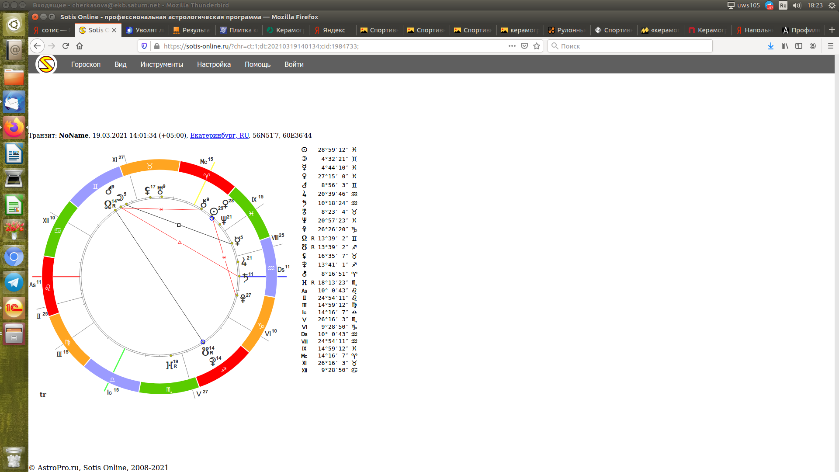Click the Sotis Online logo icon

[x=46, y=64]
